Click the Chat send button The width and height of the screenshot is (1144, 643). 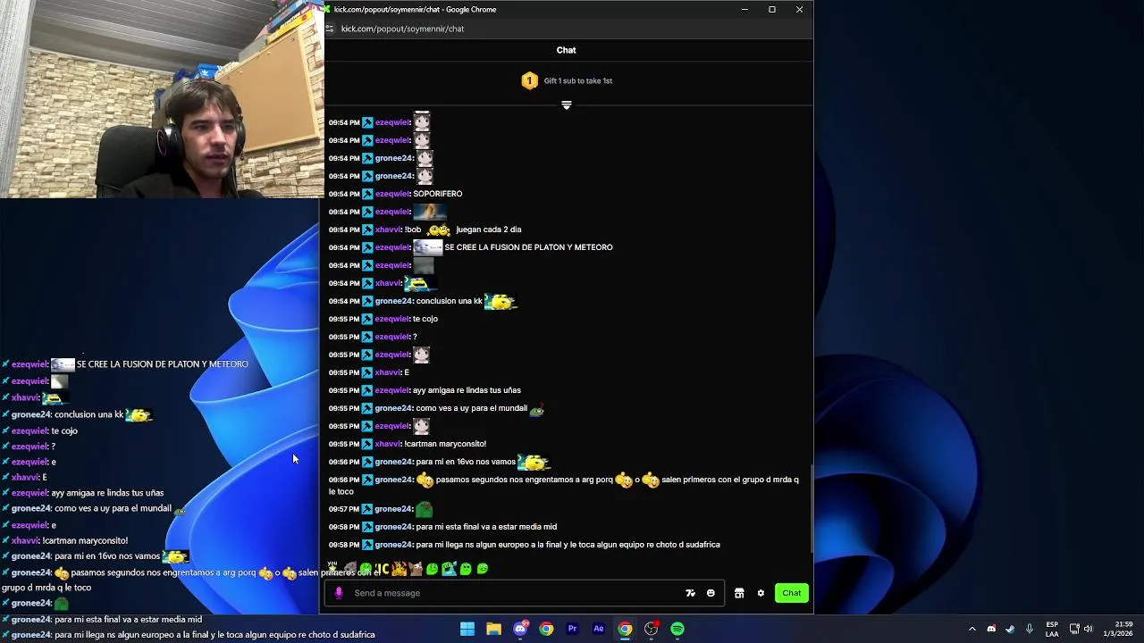pos(792,593)
